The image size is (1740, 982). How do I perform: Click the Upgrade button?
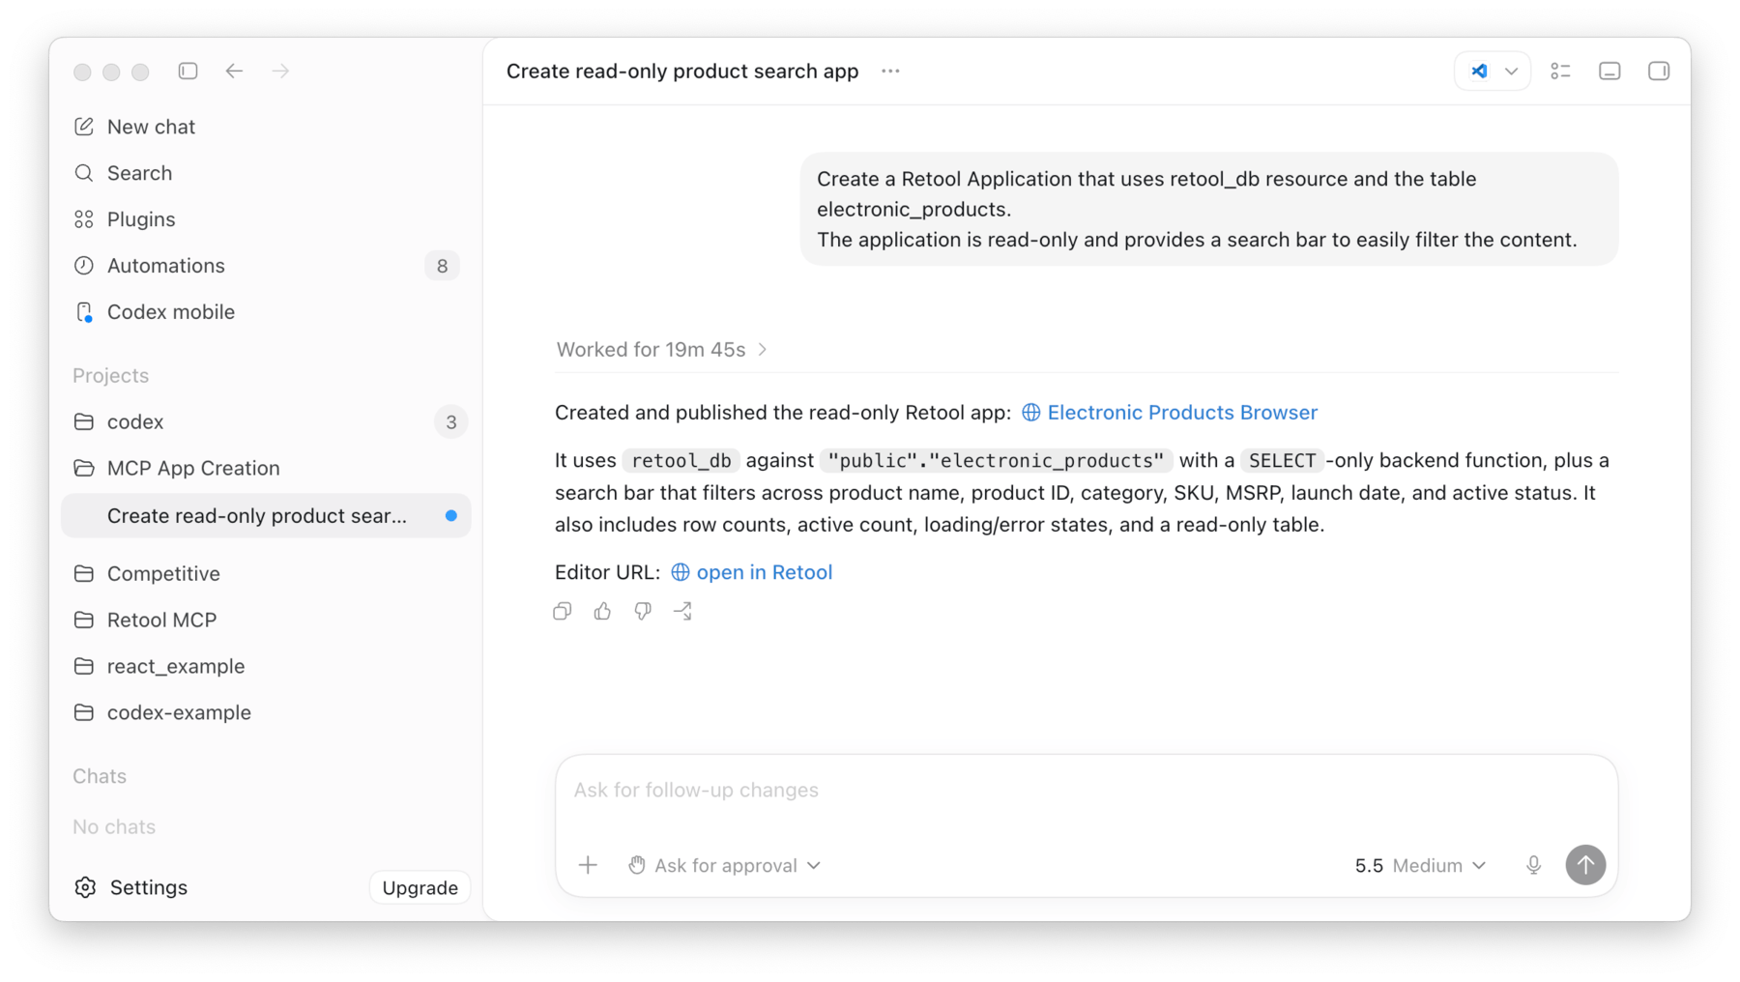[420, 887]
